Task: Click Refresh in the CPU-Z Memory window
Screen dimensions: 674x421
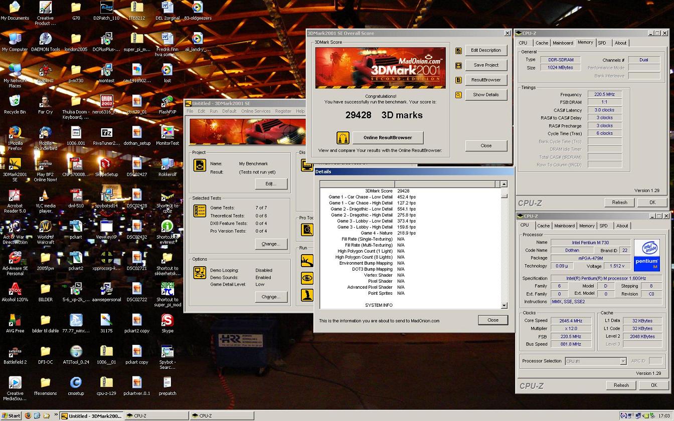Action: [619, 202]
